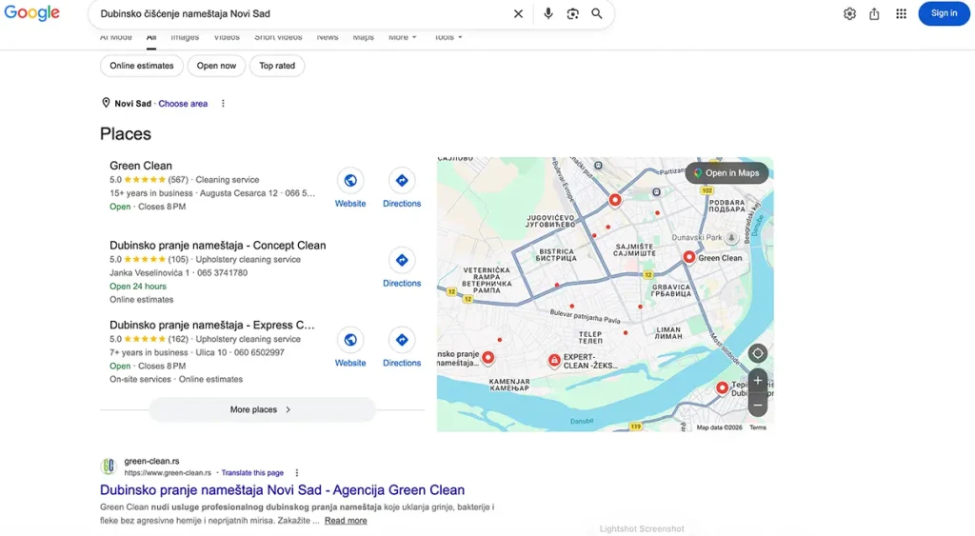Open Google apps grid icon
Screen dimensions: 975x536
(x=901, y=13)
